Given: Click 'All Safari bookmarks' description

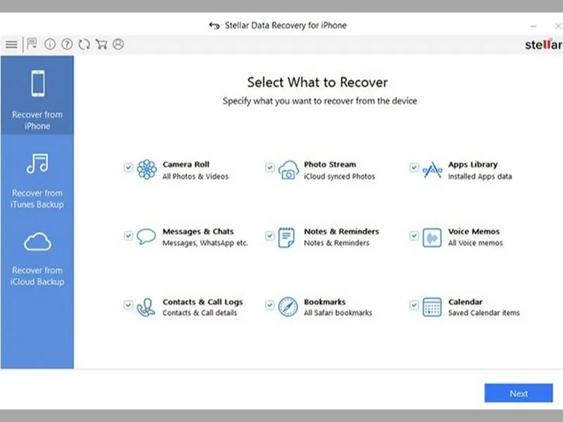Looking at the screenshot, I should (x=338, y=313).
